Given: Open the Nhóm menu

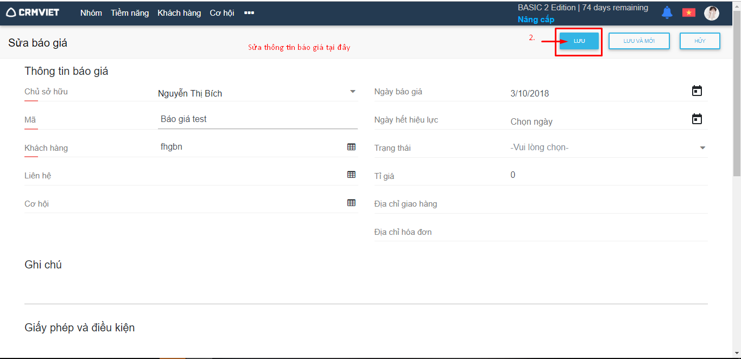Looking at the screenshot, I should point(91,13).
